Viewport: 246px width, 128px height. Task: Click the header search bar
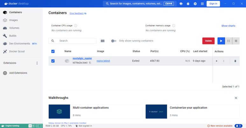(140, 4)
